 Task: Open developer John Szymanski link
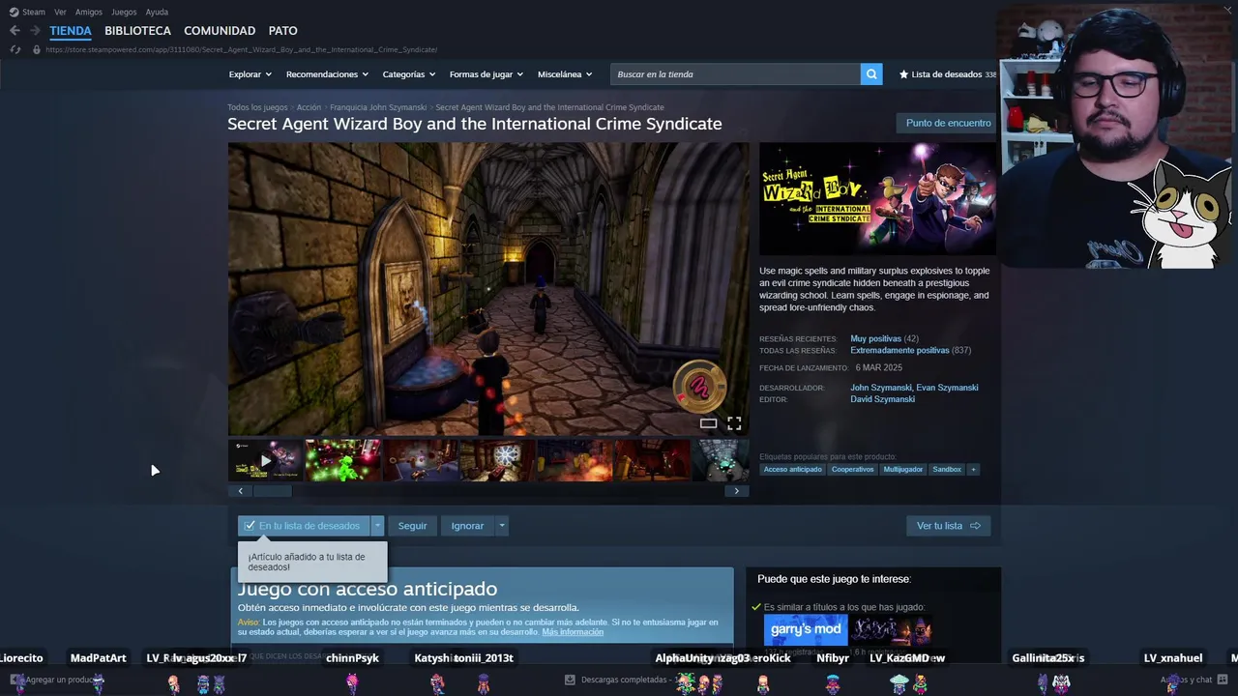click(880, 388)
